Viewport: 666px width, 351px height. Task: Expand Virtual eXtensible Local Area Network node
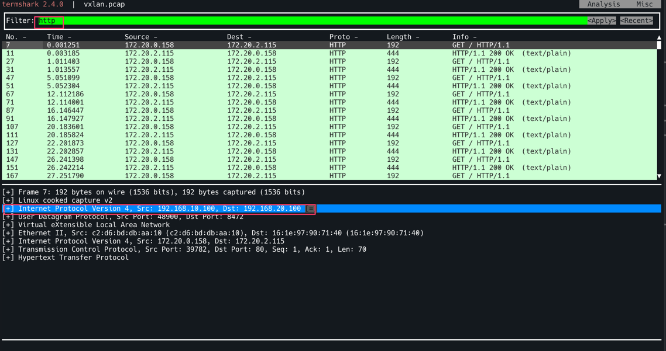(x=8, y=225)
